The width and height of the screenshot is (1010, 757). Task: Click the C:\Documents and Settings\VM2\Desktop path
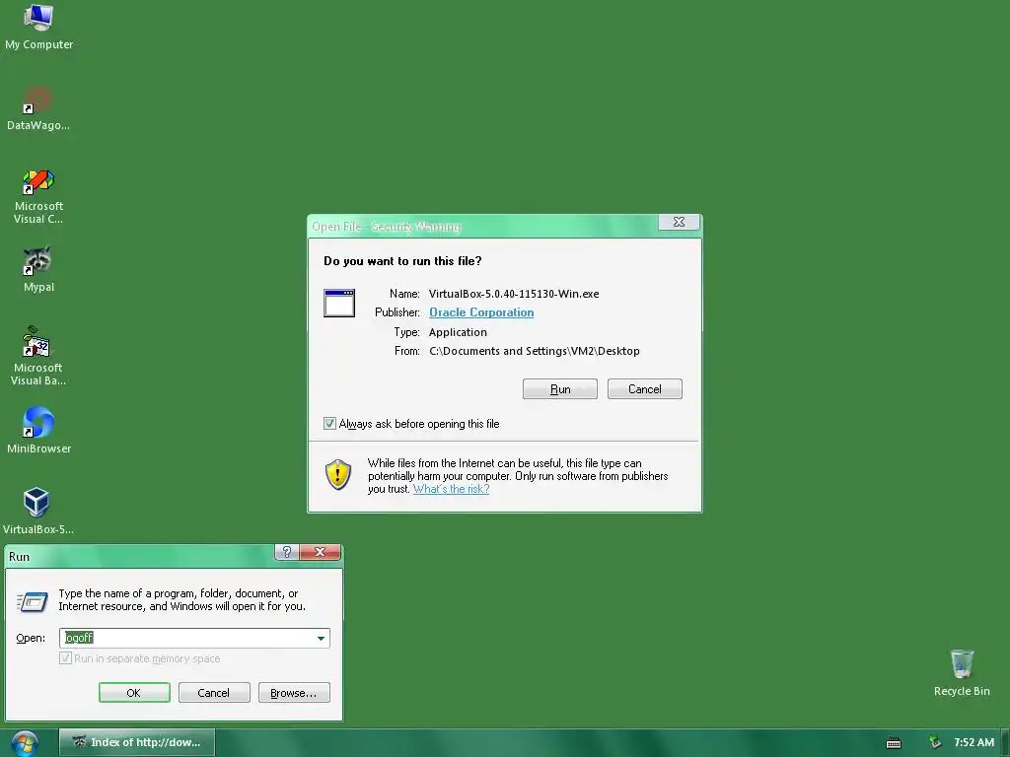pyautogui.click(x=534, y=351)
